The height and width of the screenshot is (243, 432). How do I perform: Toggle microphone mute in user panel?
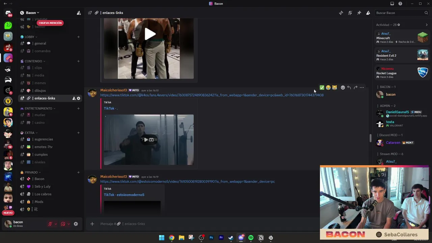(50, 224)
